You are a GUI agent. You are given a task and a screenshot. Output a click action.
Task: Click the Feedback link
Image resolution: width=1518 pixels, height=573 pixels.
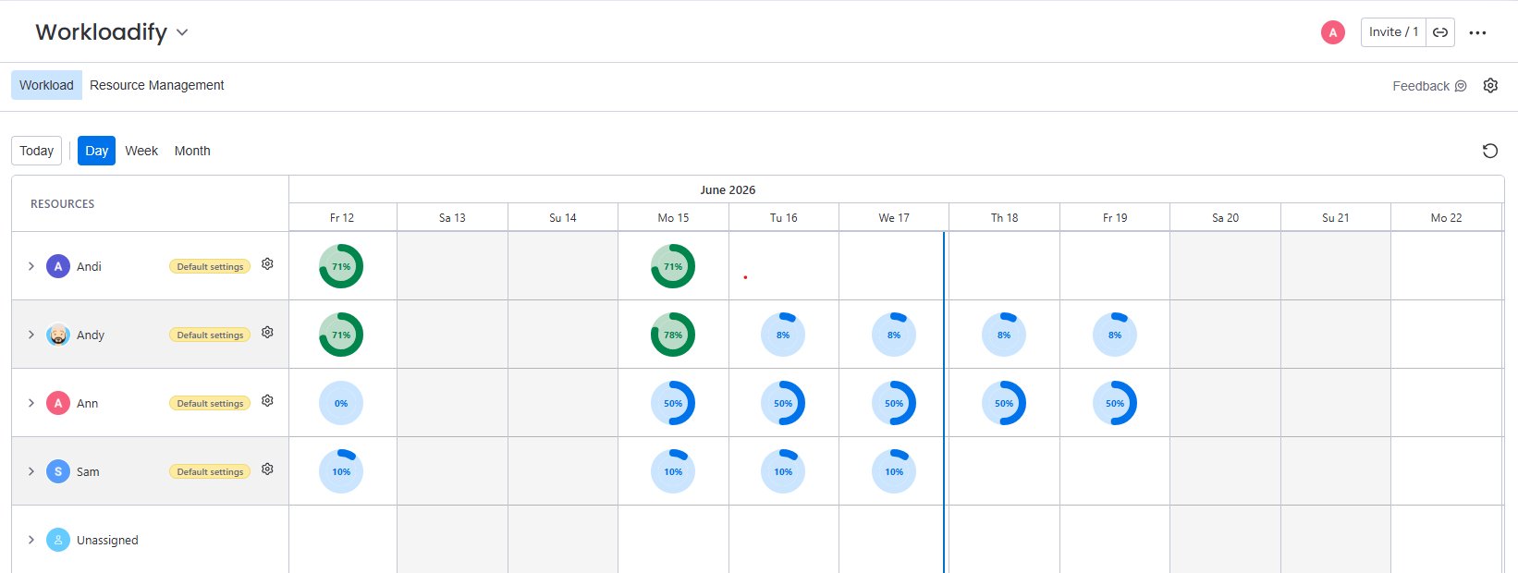click(x=1429, y=86)
